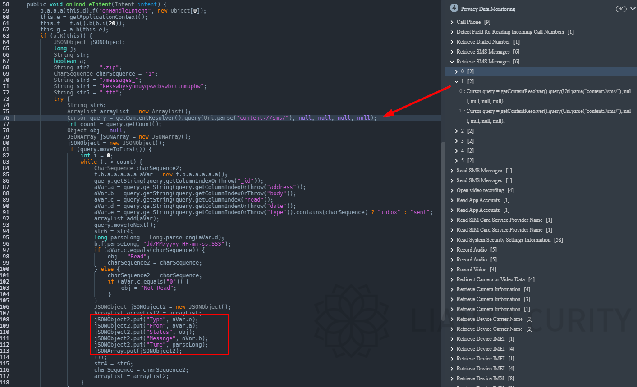Select Read System Security Settings Information [58]
The image size is (637, 387).
pyautogui.click(x=509, y=240)
